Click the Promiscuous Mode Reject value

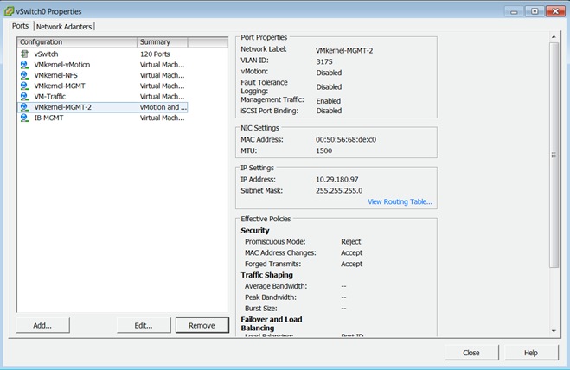pos(351,242)
